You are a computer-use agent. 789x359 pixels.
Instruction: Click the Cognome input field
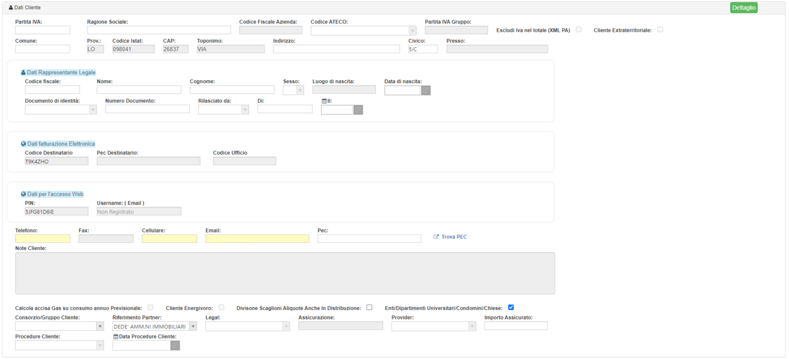232,90
